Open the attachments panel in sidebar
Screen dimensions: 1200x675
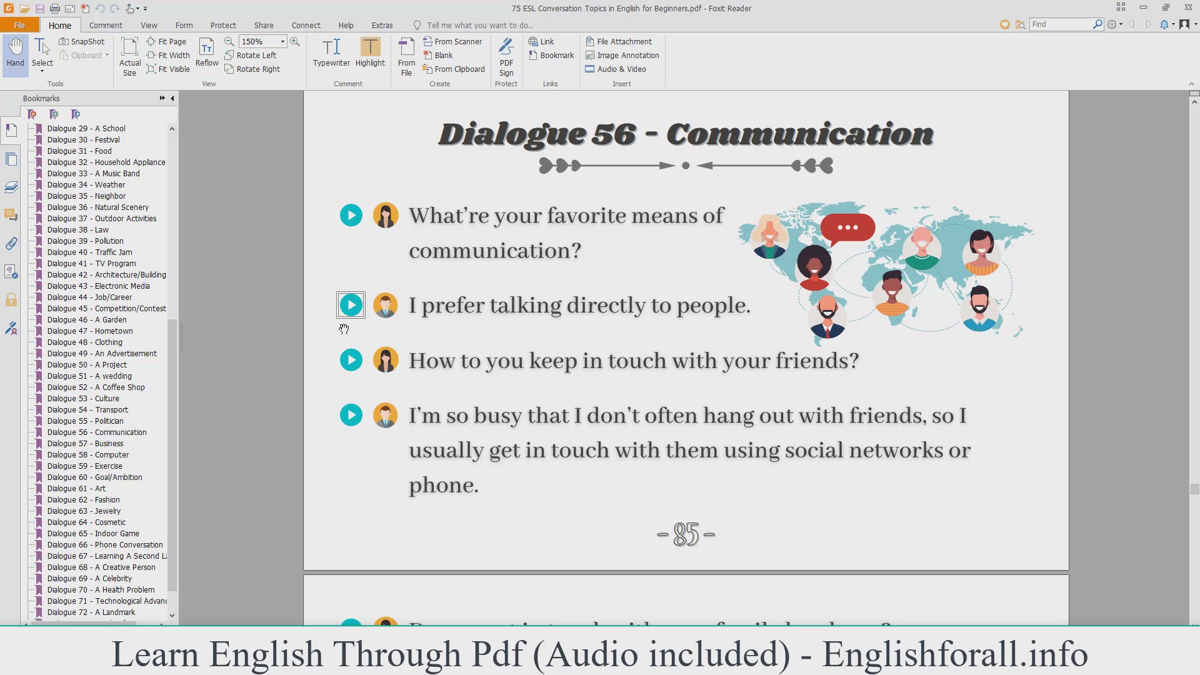tap(11, 243)
